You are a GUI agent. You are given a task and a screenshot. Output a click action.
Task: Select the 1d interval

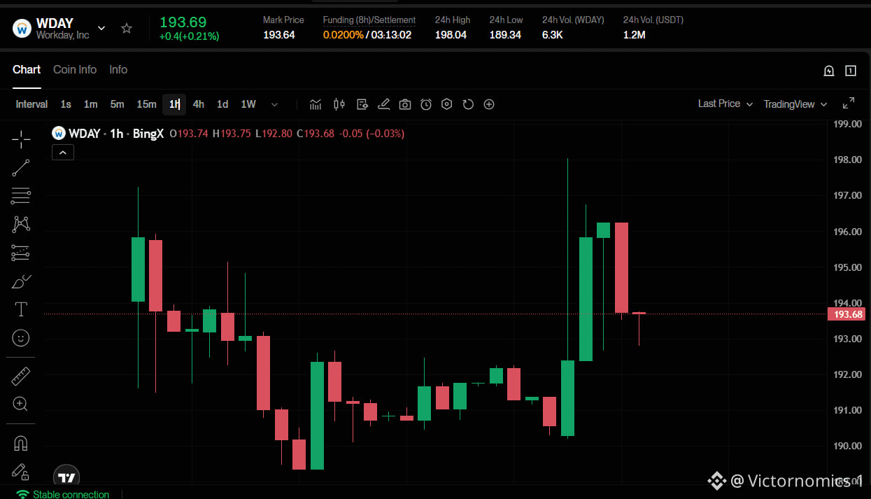coord(222,104)
